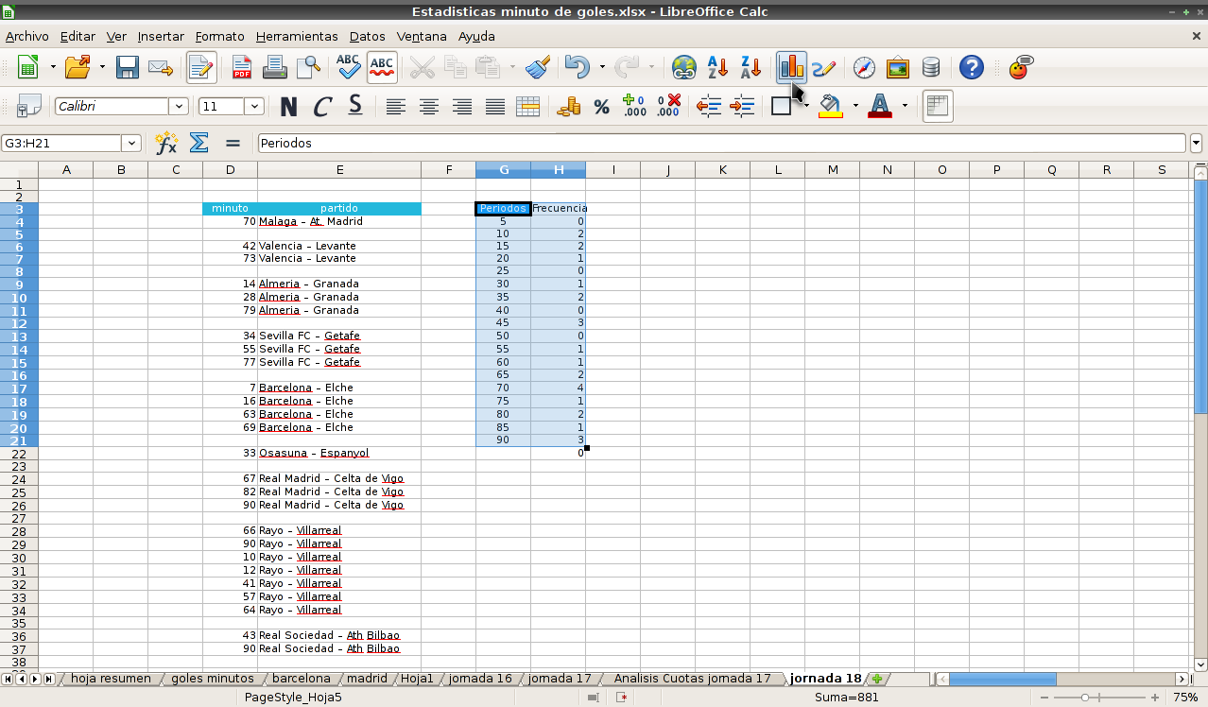Apply currency number format
Viewport: 1208px width, 707px height.
pyautogui.click(x=568, y=107)
